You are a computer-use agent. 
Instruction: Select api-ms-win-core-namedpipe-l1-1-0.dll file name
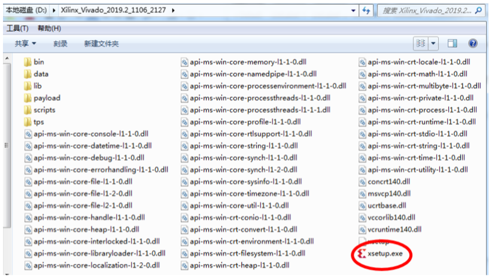(x=253, y=74)
